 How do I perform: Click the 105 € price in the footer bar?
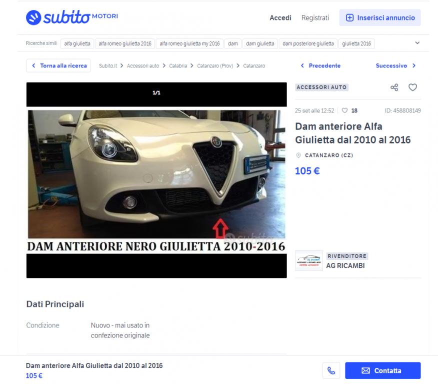[x=34, y=375]
